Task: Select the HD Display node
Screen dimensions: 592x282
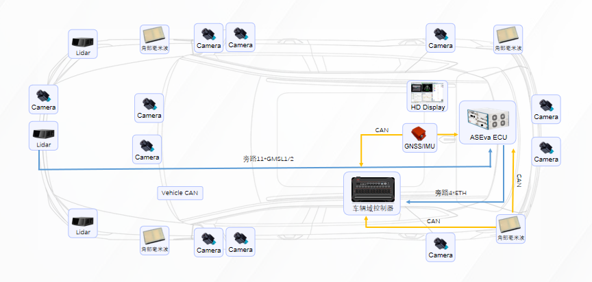Action: (428, 97)
